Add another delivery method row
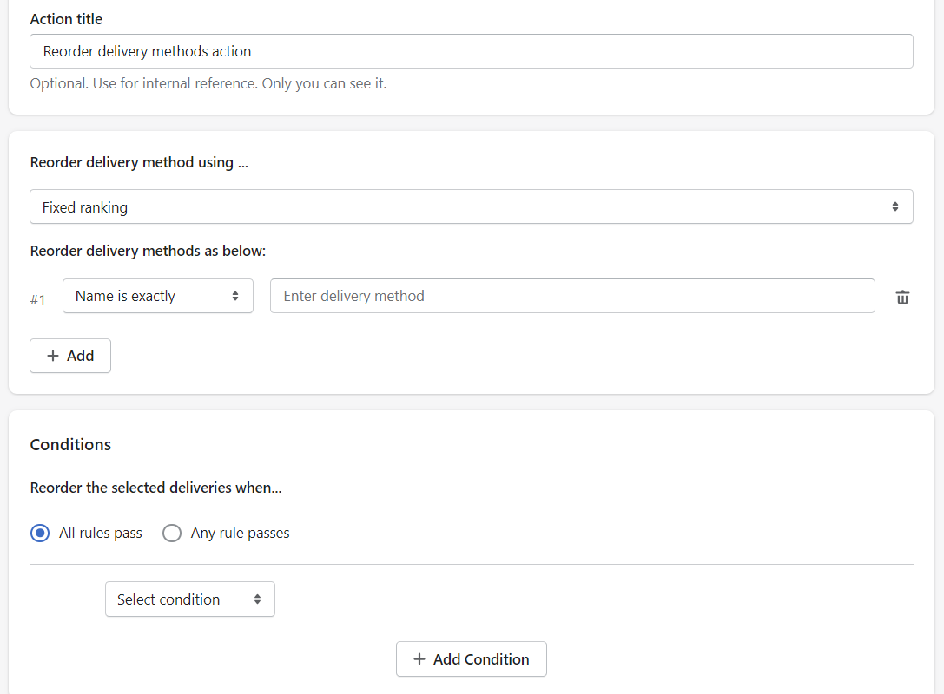 pyautogui.click(x=70, y=356)
